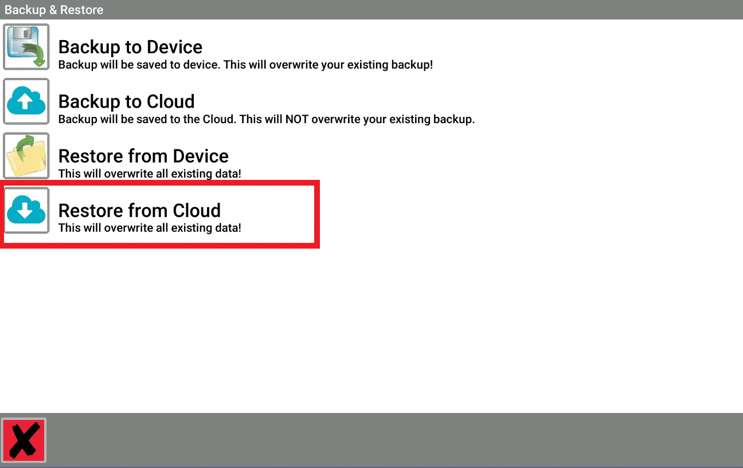Click the warning text under Restore from Cloud
Screen dimensions: 743x468
pyautogui.click(x=150, y=228)
